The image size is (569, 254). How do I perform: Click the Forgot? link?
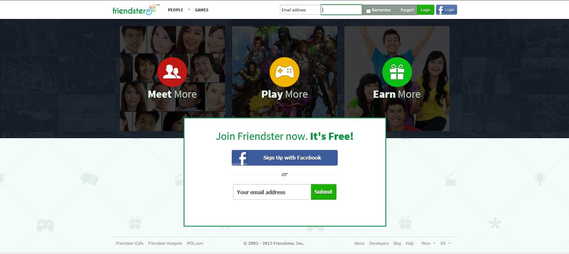tap(407, 10)
